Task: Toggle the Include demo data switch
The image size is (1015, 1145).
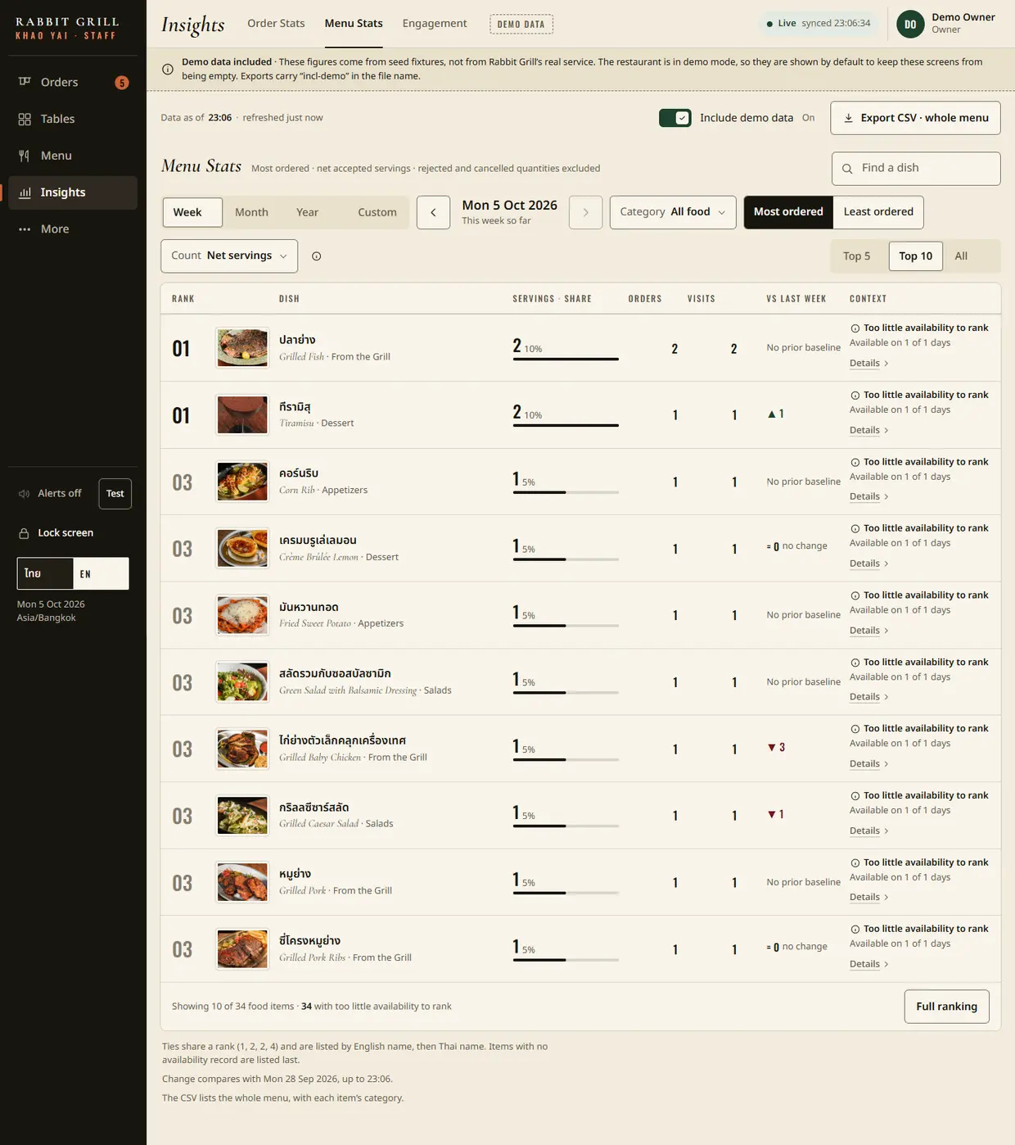Action: pyautogui.click(x=675, y=118)
